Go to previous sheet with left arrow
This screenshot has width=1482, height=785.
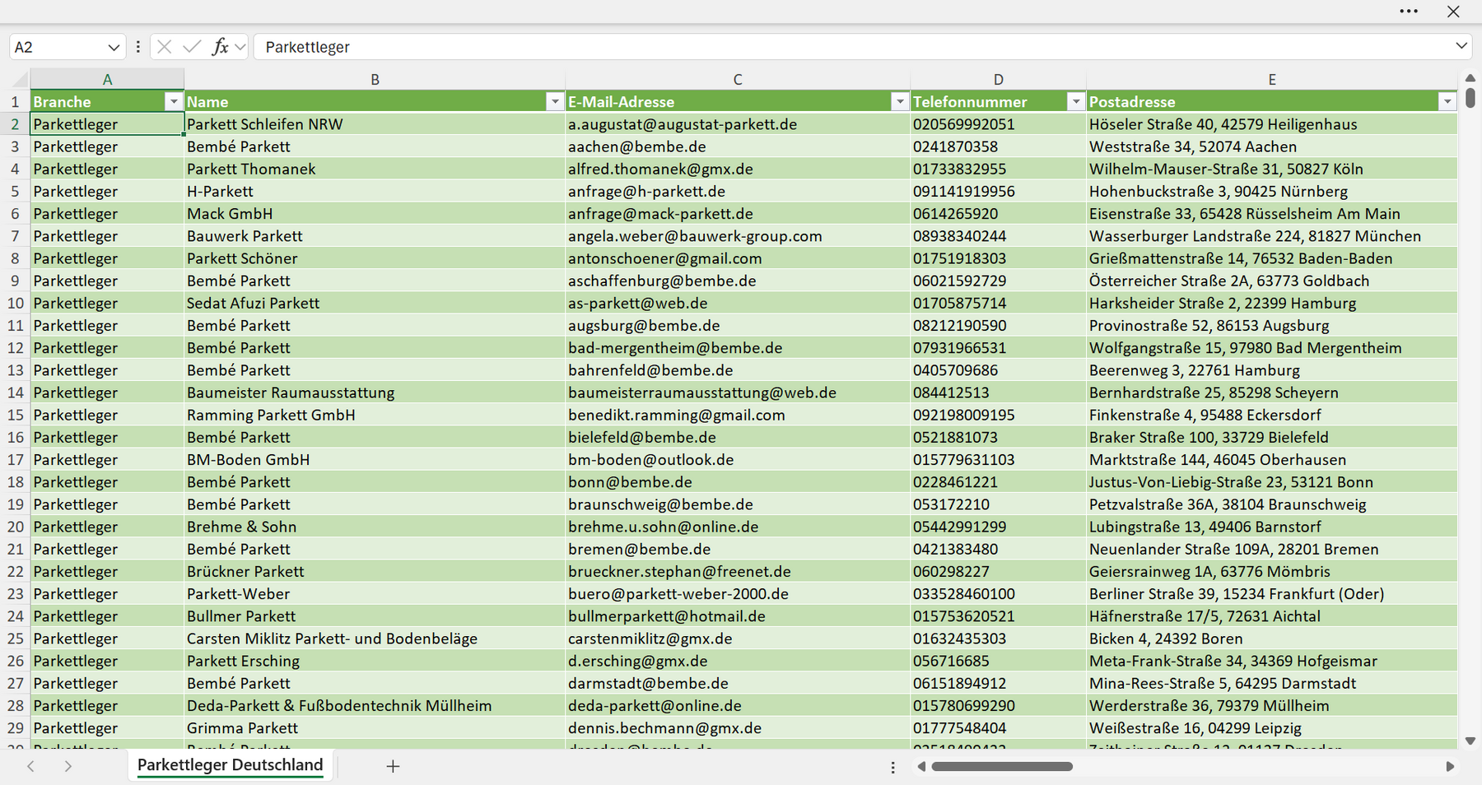(31, 766)
